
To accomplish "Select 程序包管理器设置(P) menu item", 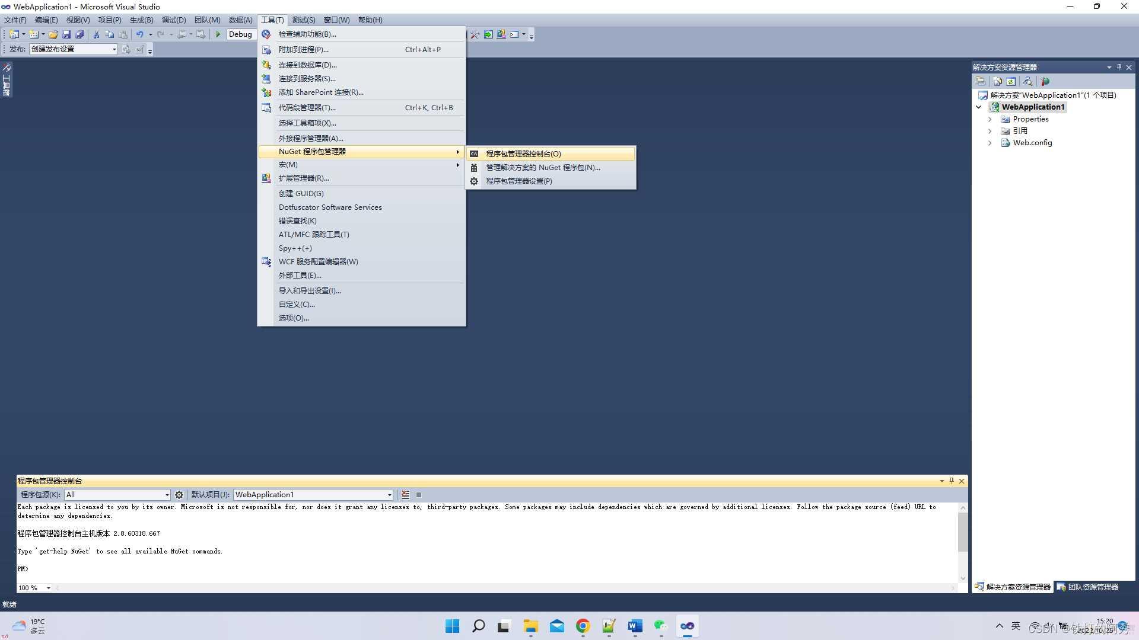I will coord(551,181).
